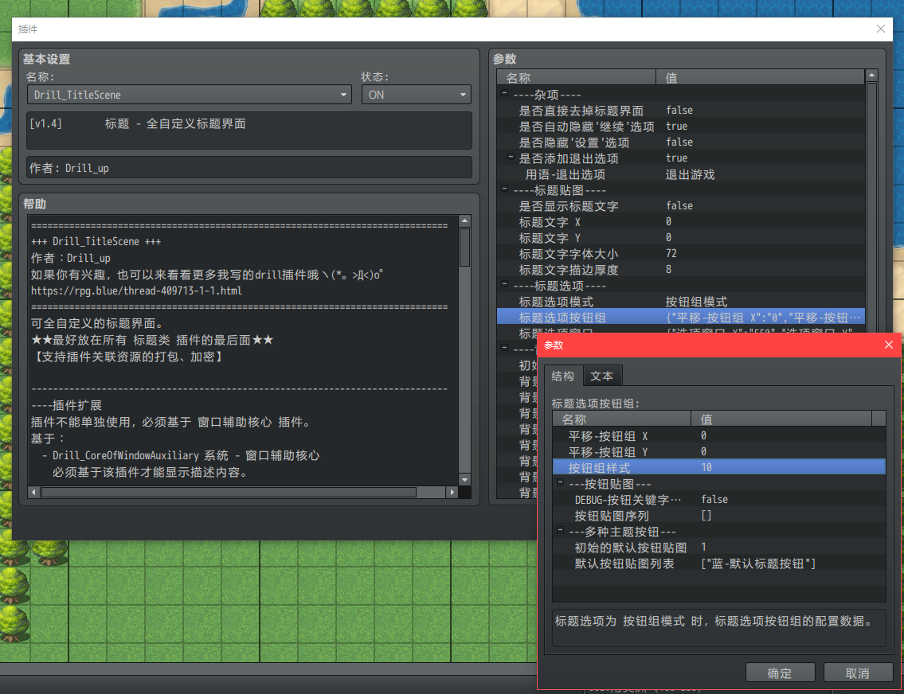904x694 pixels.
Task: Collapse the 是否添加退出选项 row
Action: click(x=511, y=157)
